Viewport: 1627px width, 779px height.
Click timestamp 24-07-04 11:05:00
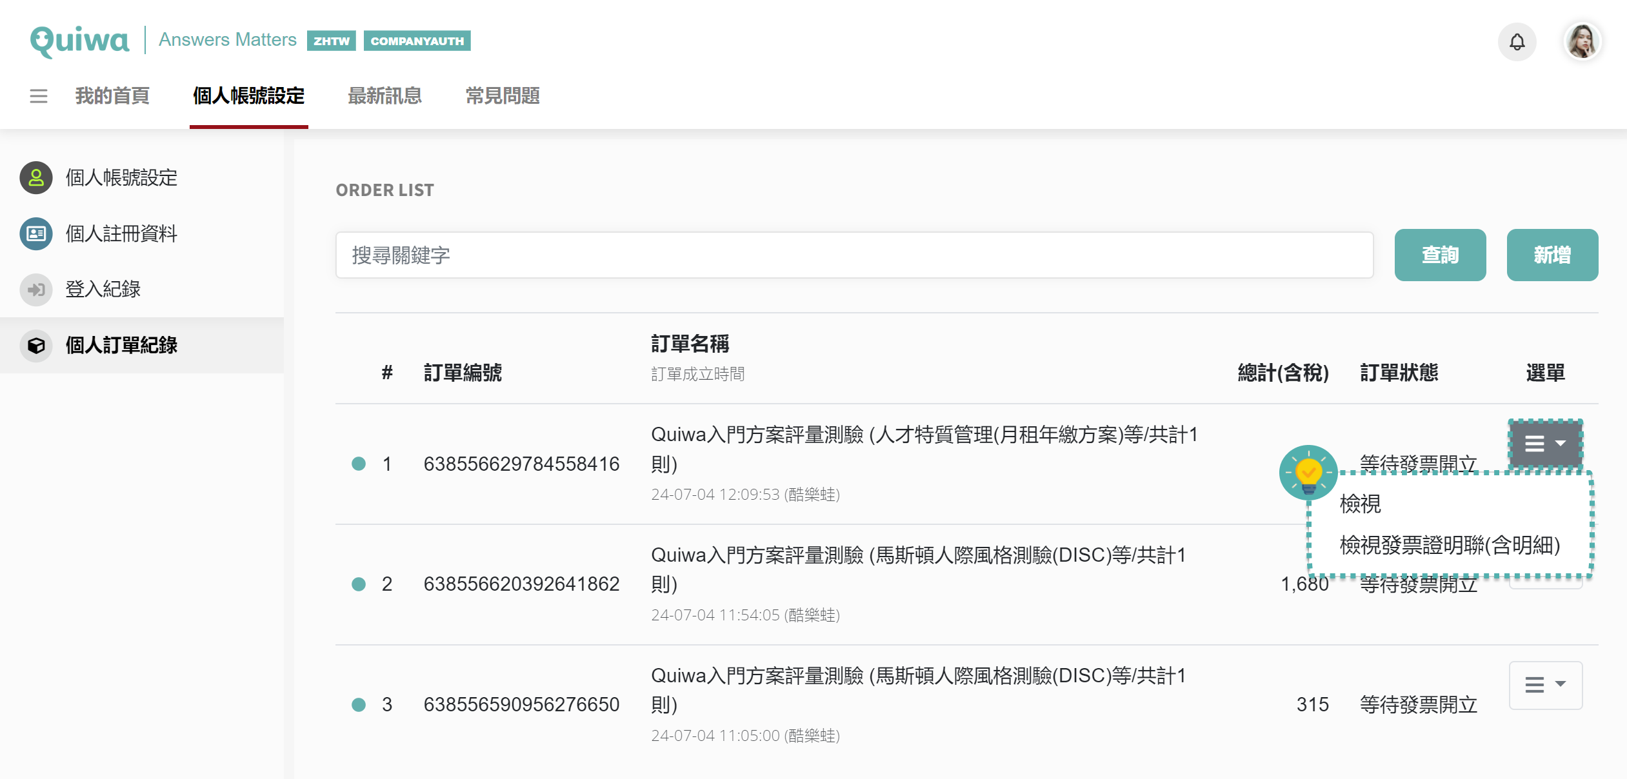coord(715,736)
